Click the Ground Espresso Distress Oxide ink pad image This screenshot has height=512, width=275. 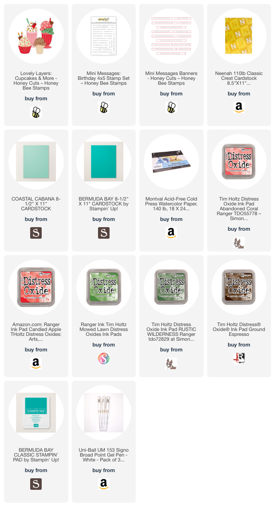pyautogui.click(x=239, y=287)
